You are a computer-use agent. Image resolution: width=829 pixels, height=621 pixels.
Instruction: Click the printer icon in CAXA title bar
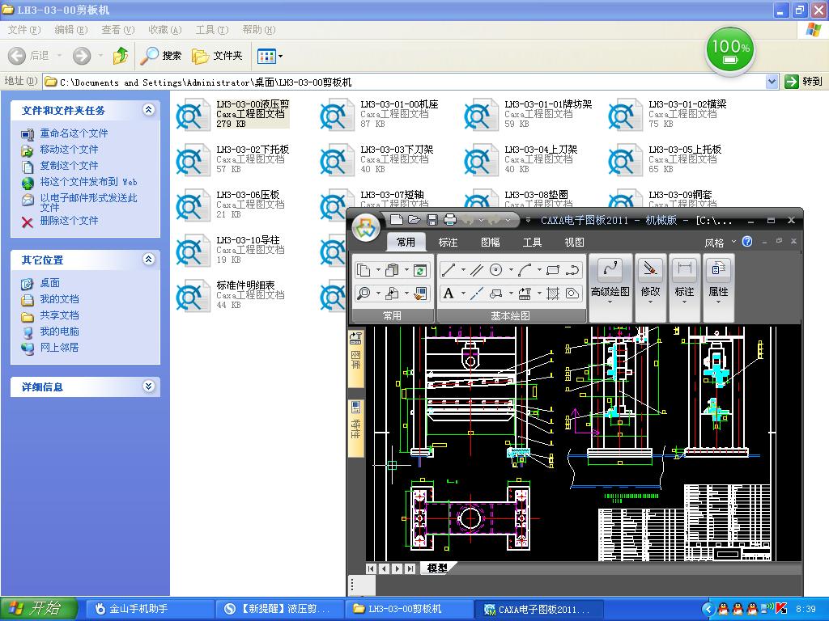pyautogui.click(x=450, y=220)
